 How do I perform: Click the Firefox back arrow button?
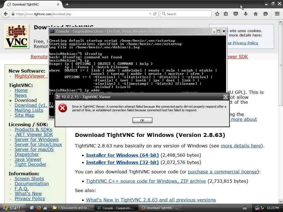6,14
